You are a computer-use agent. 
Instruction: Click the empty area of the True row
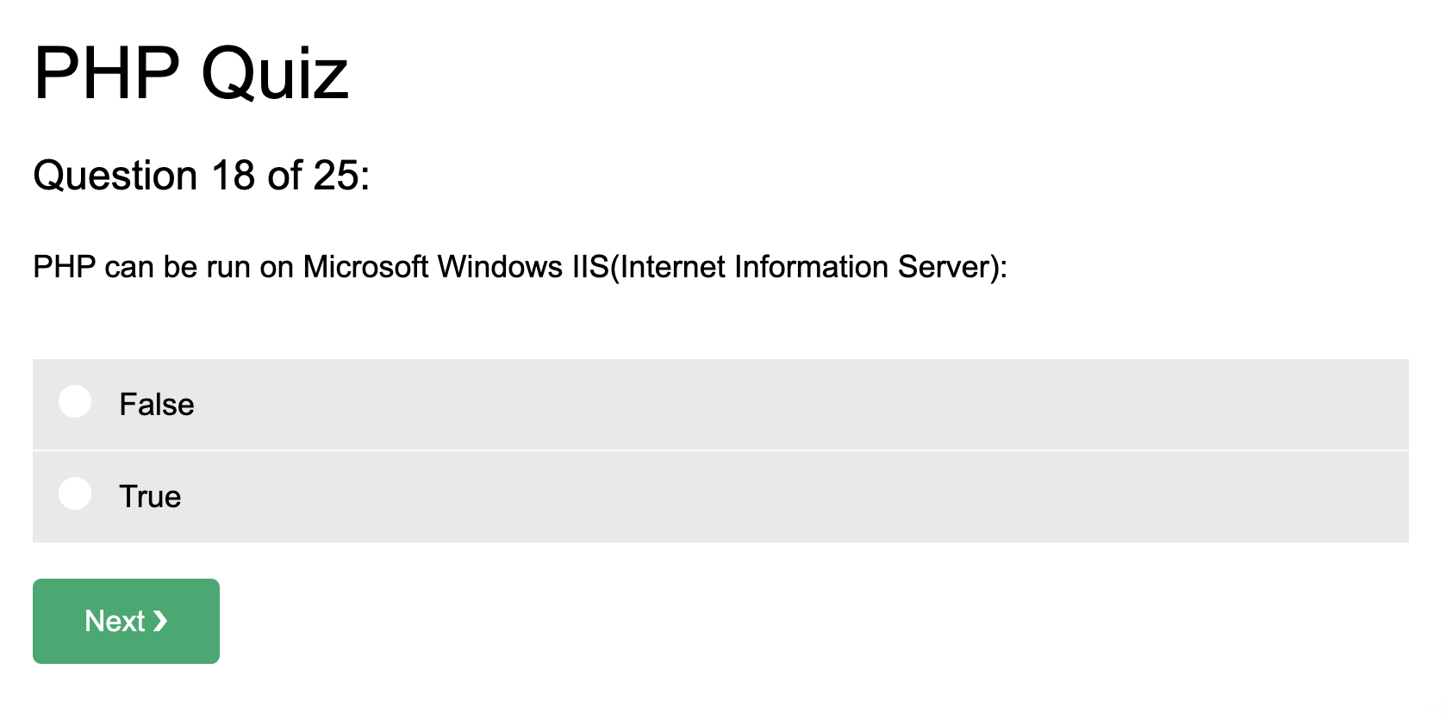pos(801,497)
